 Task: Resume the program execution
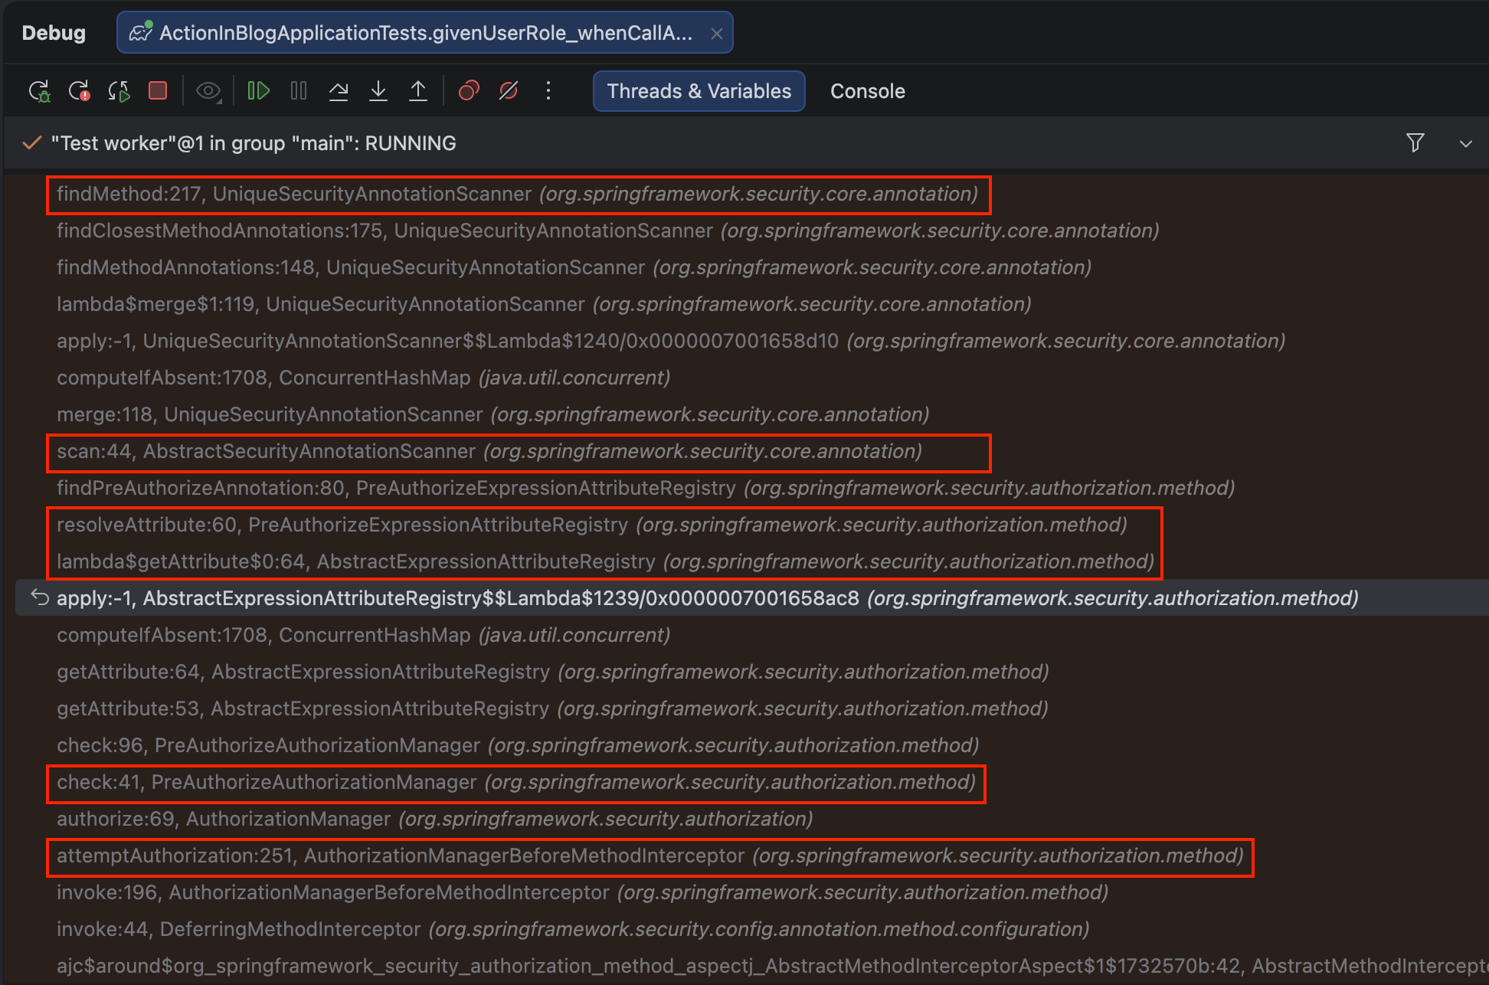click(x=259, y=91)
